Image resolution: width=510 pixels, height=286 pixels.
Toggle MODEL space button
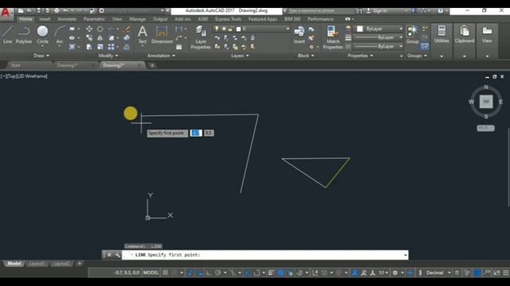pyautogui.click(x=151, y=272)
